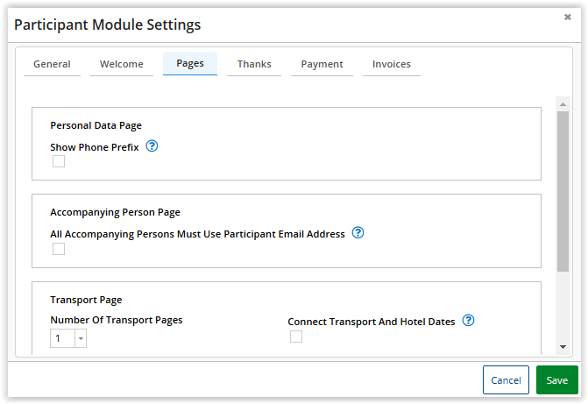Go to the Thanks tab

coord(254,64)
